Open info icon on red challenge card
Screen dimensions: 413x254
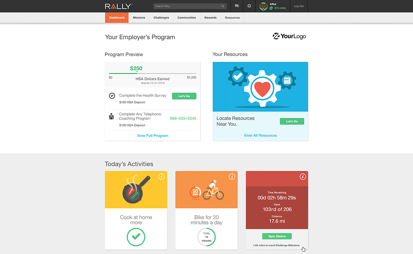pos(303,177)
